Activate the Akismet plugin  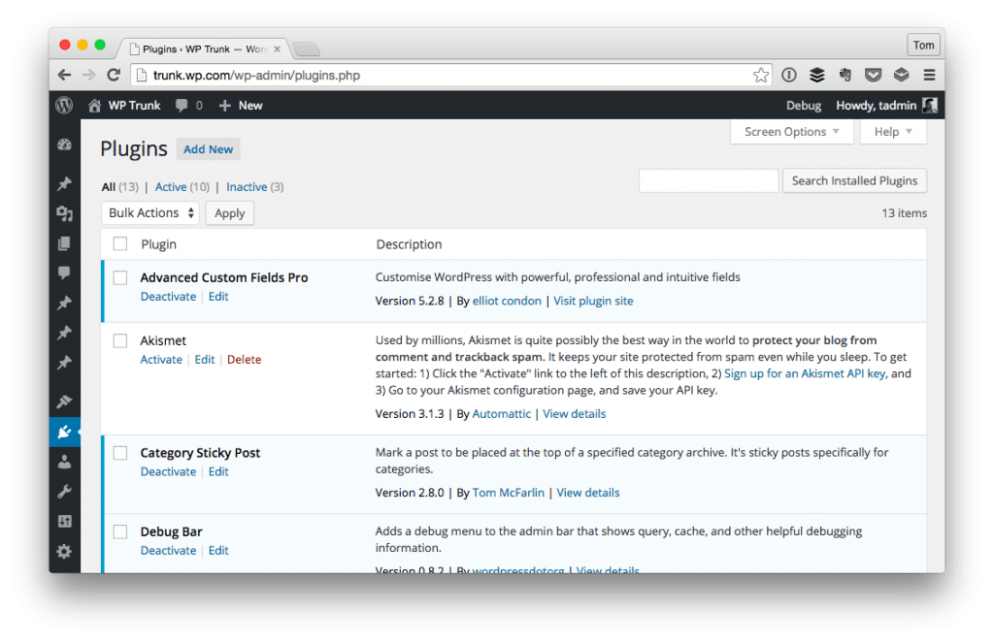click(161, 359)
